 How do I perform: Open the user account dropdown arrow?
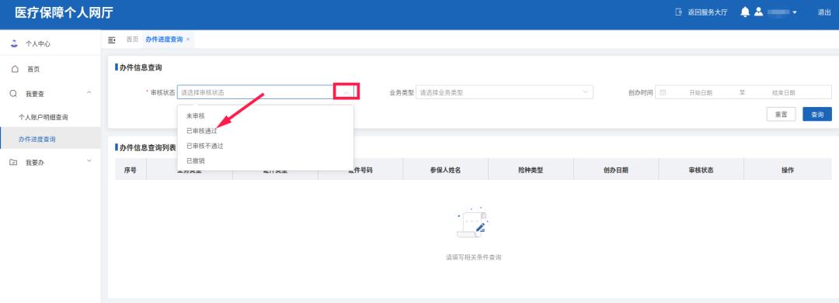click(795, 12)
